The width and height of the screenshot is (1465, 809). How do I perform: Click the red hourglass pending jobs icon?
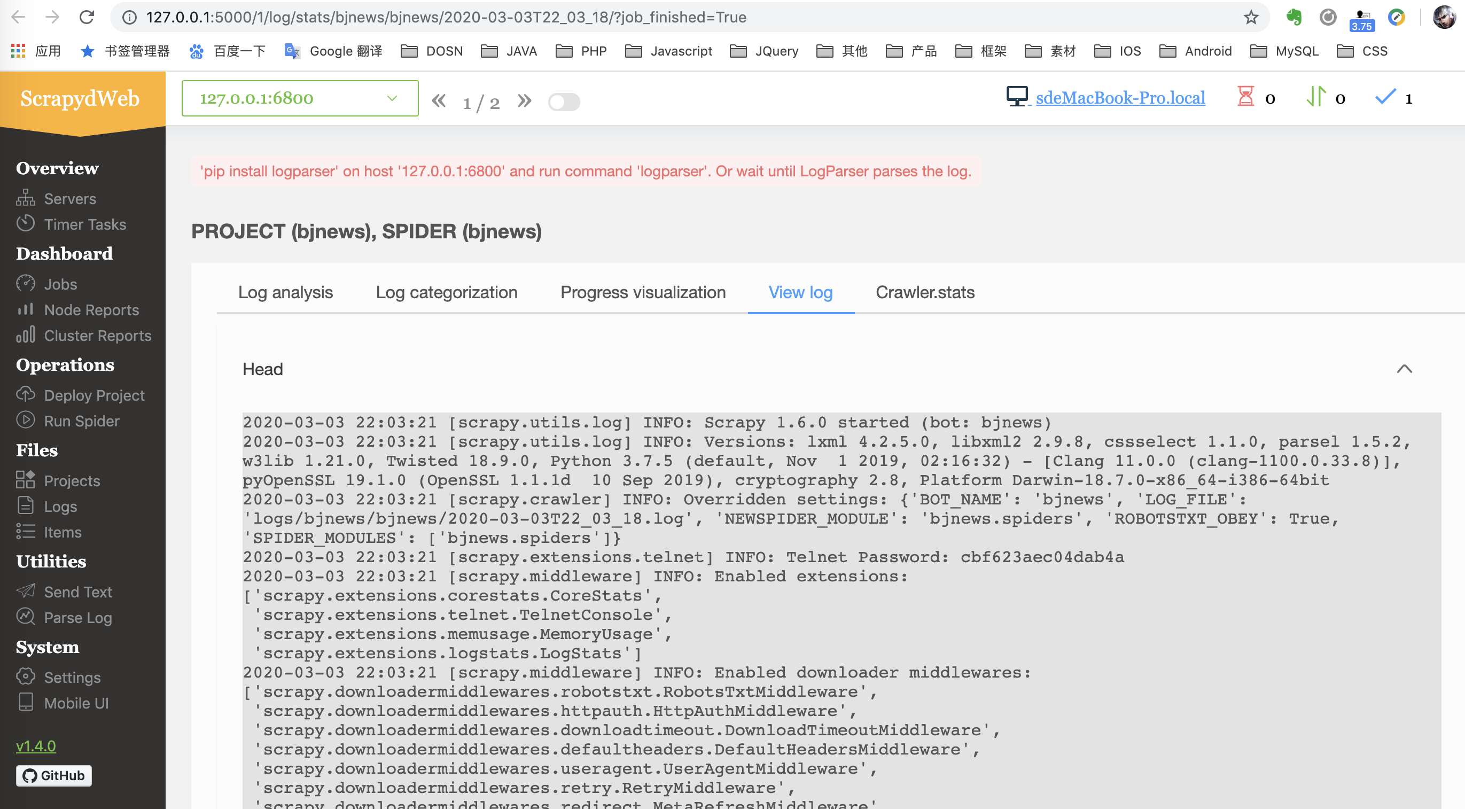click(x=1245, y=97)
